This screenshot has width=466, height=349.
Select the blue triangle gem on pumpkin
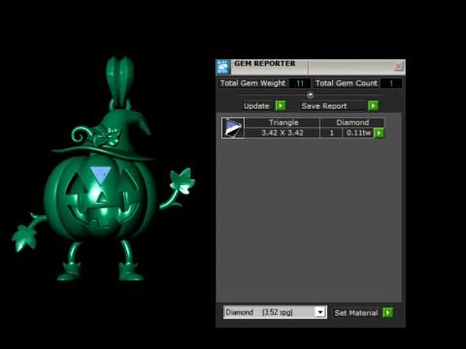[x=101, y=174]
